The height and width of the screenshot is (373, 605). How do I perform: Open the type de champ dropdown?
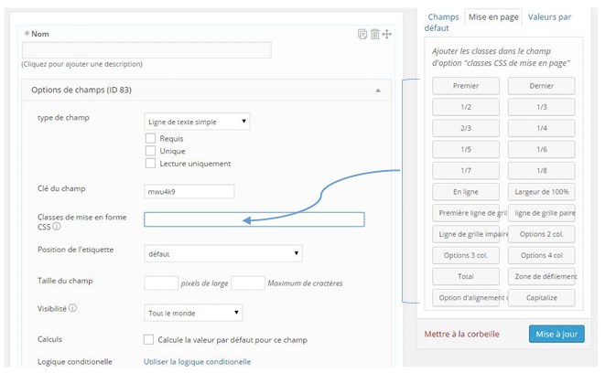(197, 121)
